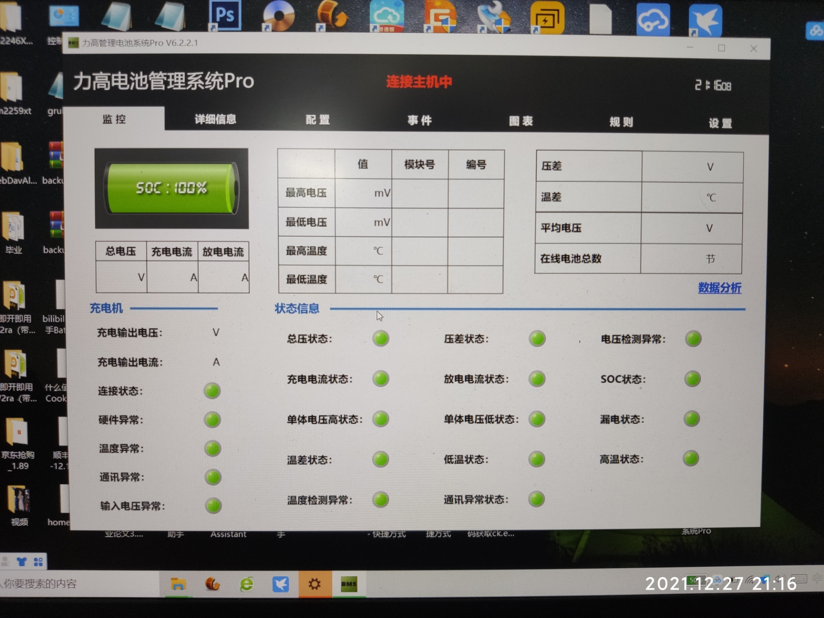Screen dimensions: 824x618
Task: Click the 总压状态 indicator light
Action: click(x=380, y=338)
